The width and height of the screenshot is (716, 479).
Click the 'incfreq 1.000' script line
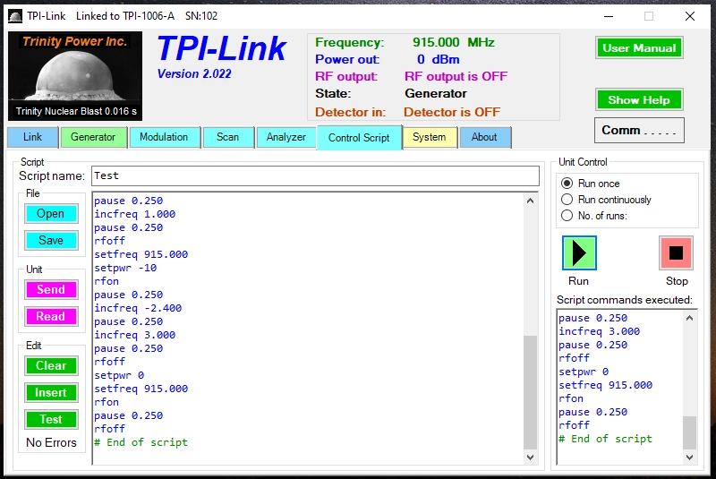(x=135, y=214)
